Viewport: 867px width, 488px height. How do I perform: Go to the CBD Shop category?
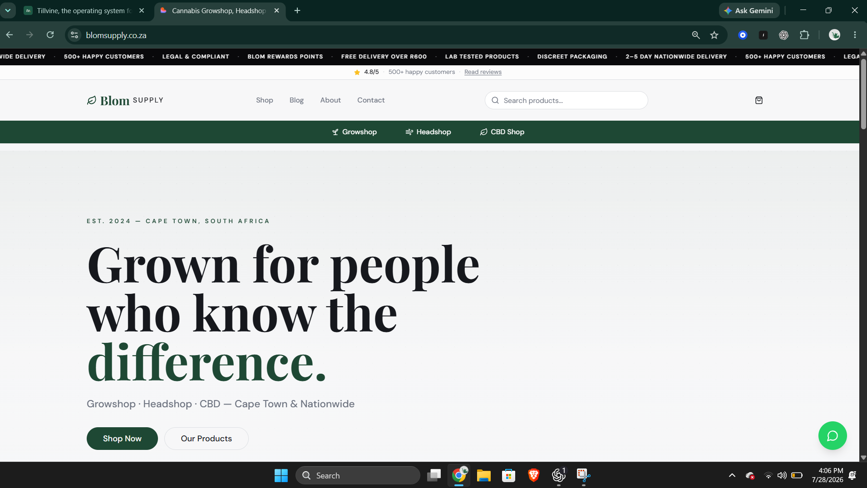click(x=502, y=132)
